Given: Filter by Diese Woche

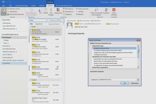Looking at the screenshot, I should click(69, 9).
